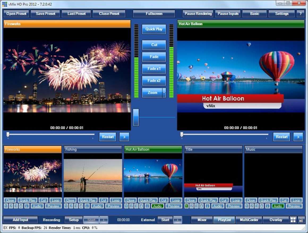
Task: Enable Loop on the Fishing input
Action: [x=116, y=200]
